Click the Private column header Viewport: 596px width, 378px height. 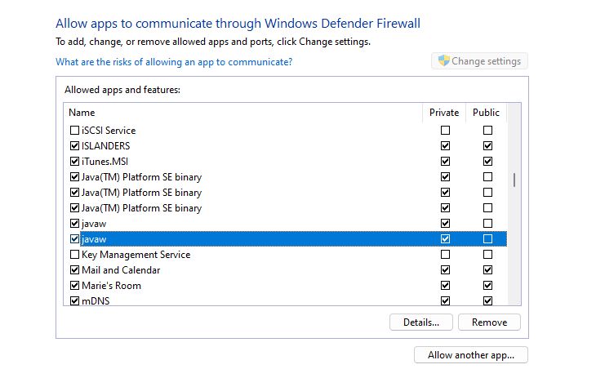coord(444,113)
